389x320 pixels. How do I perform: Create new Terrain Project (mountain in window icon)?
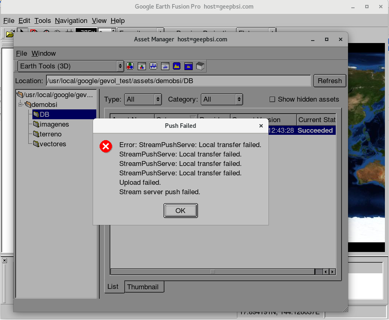click(x=189, y=66)
